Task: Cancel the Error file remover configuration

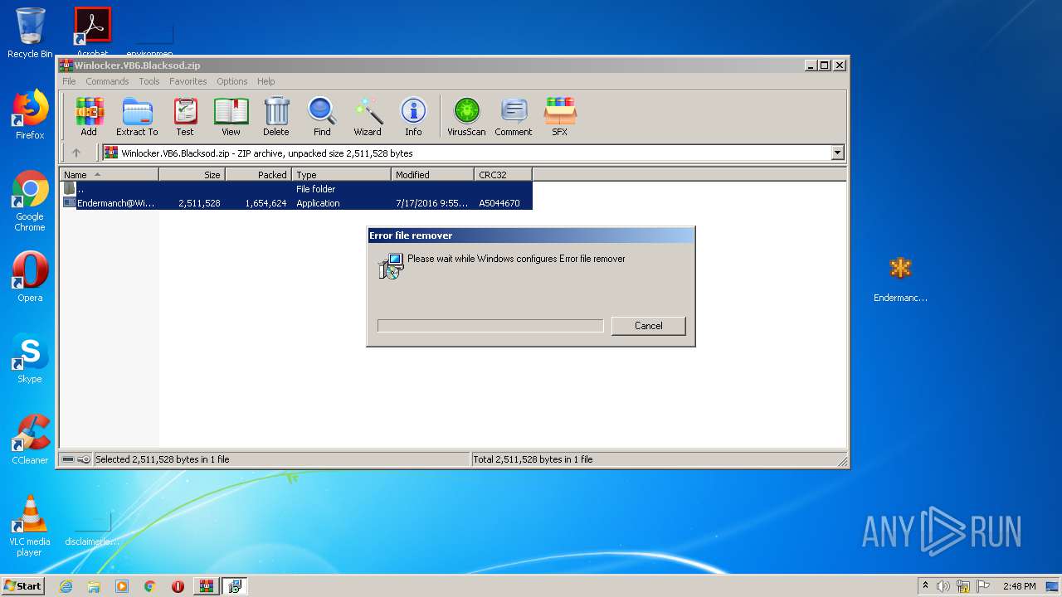Action: pyautogui.click(x=648, y=326)
